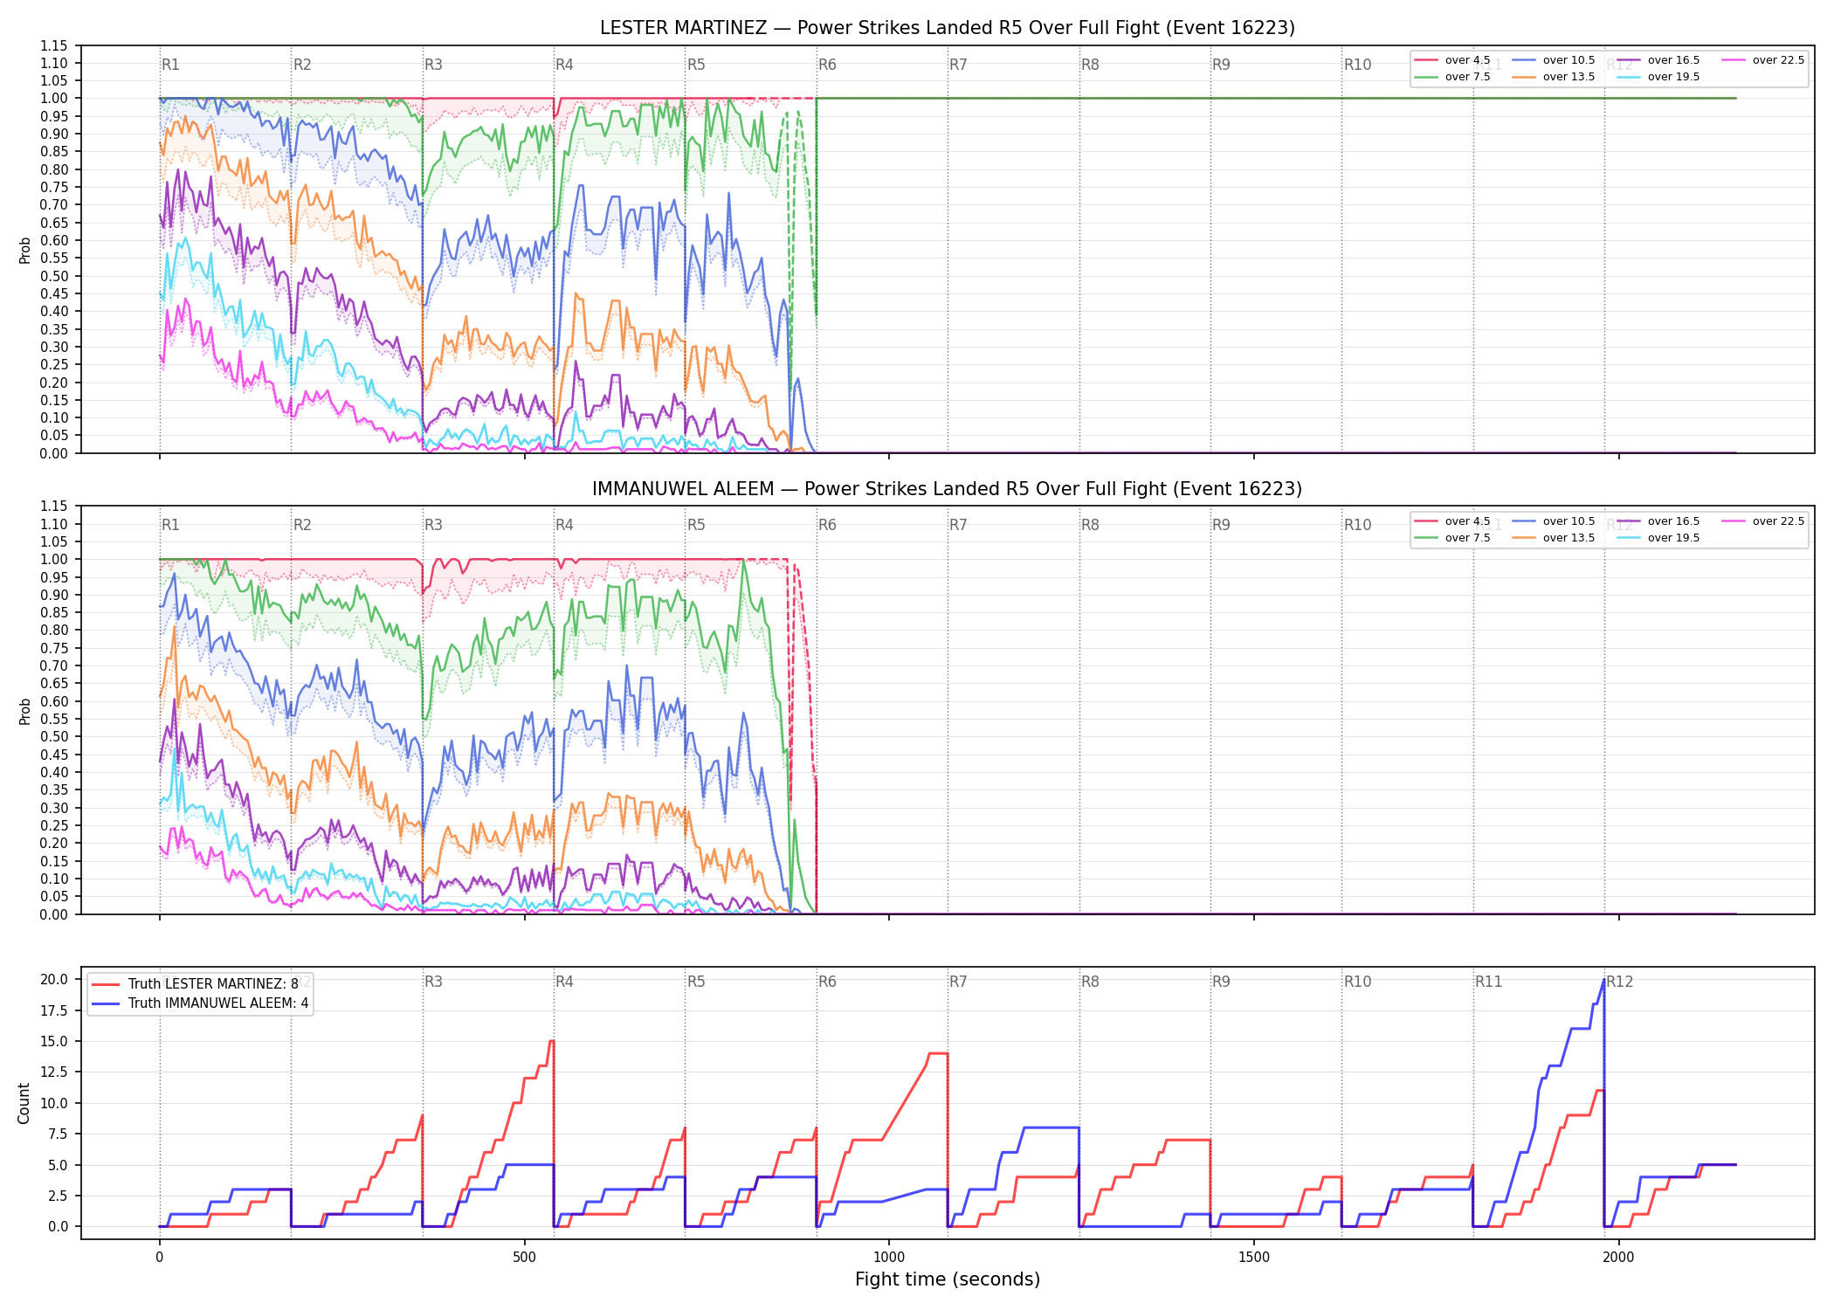Click R7 round marker in Immanuwel Aleem chart
Viewport: 1834px width, 1310px height.
pos(958,525)
